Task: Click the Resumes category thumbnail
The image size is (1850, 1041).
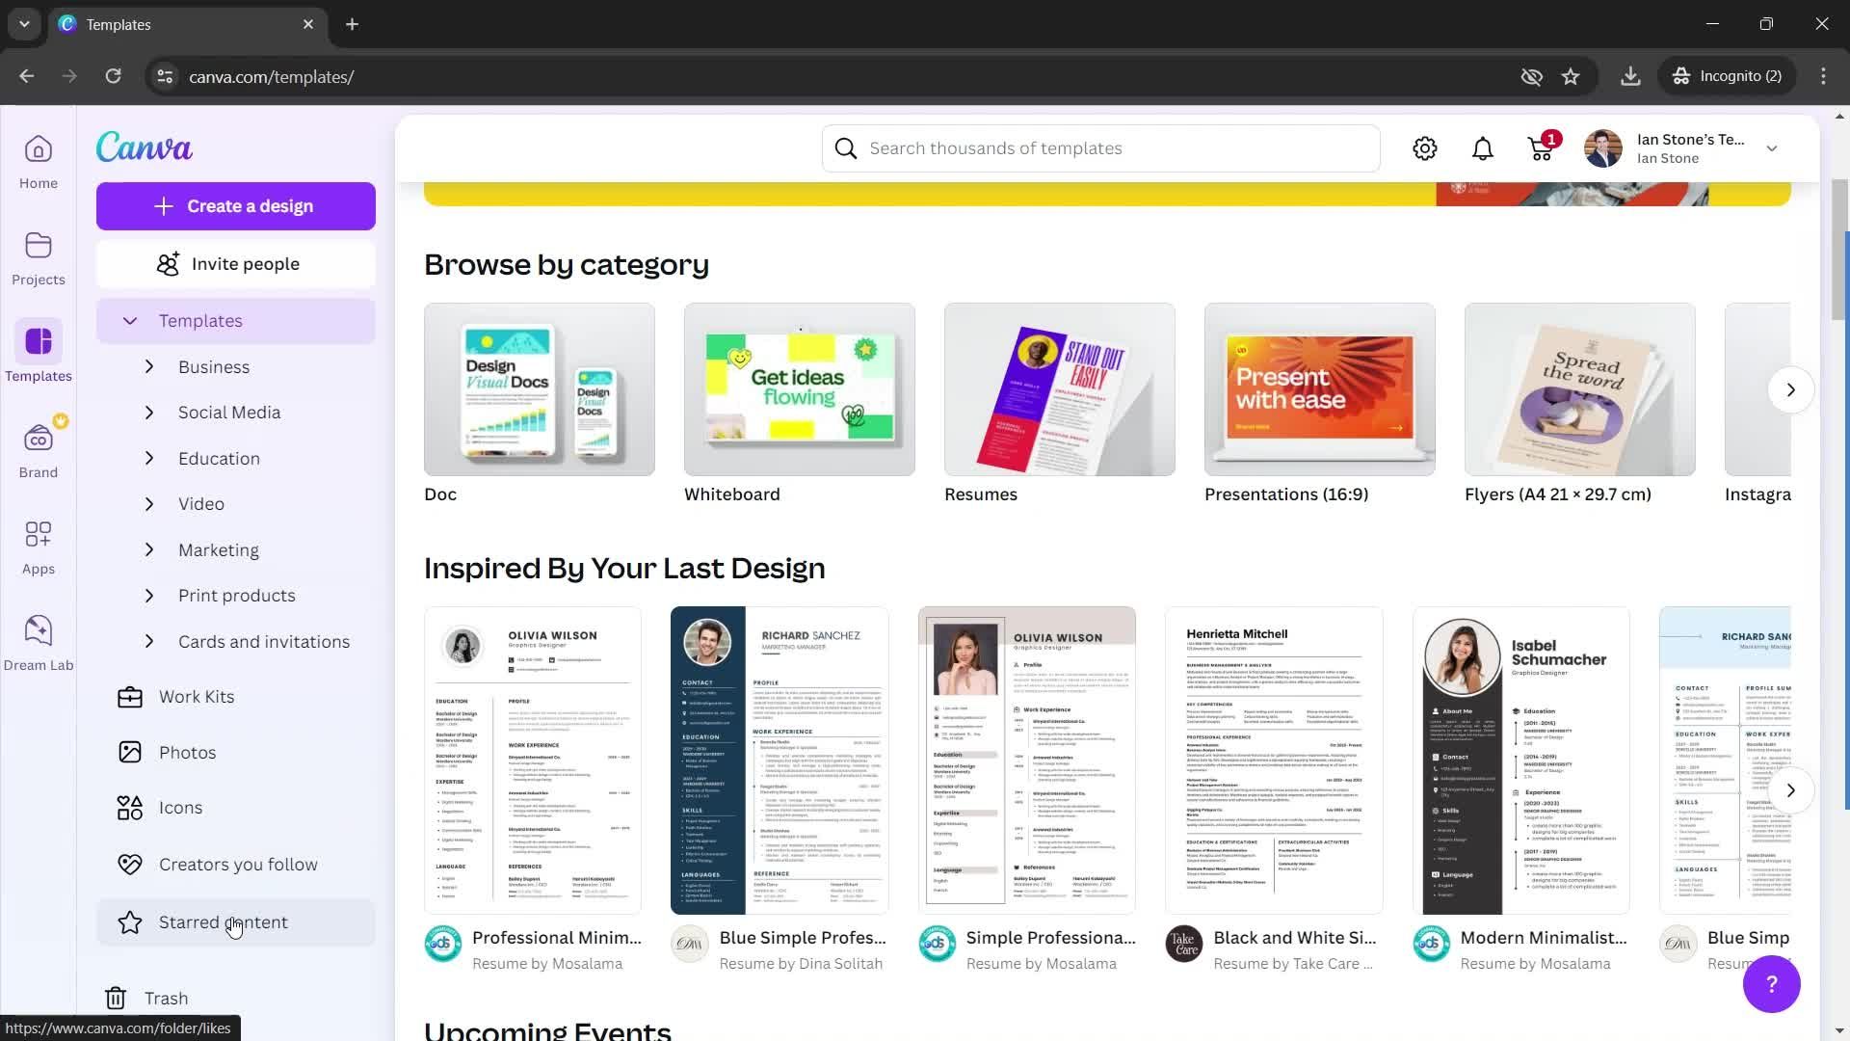Action: click(1060, 389)
